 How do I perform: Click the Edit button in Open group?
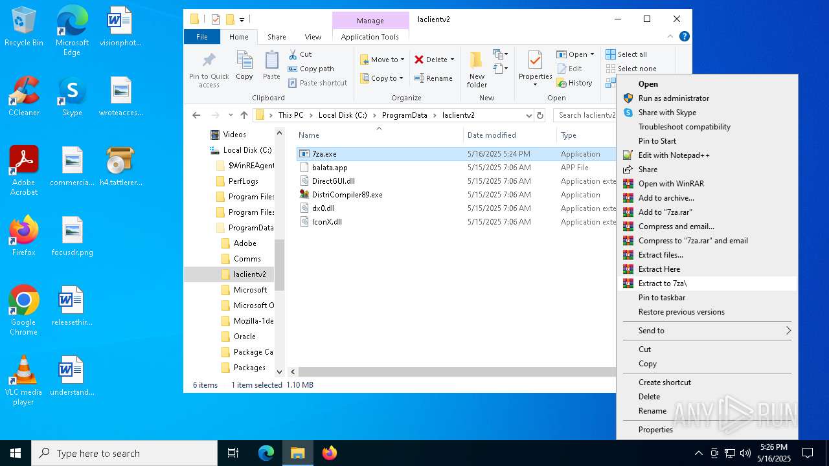569,69
